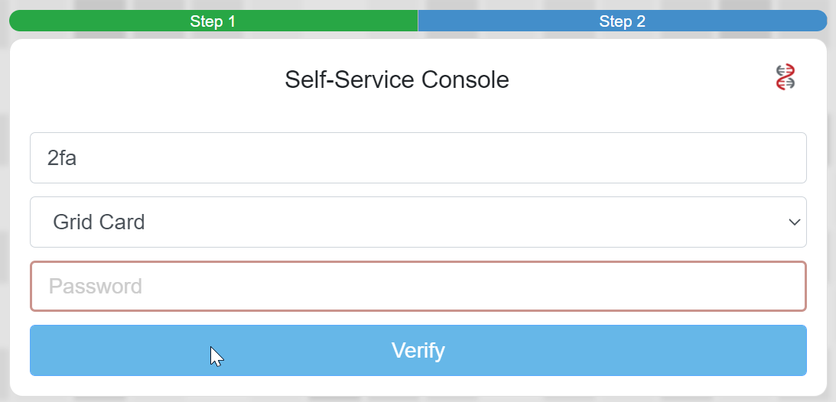Click the Verify label on the blue button
The image size is (836, 402).
(x=418, y=351)
